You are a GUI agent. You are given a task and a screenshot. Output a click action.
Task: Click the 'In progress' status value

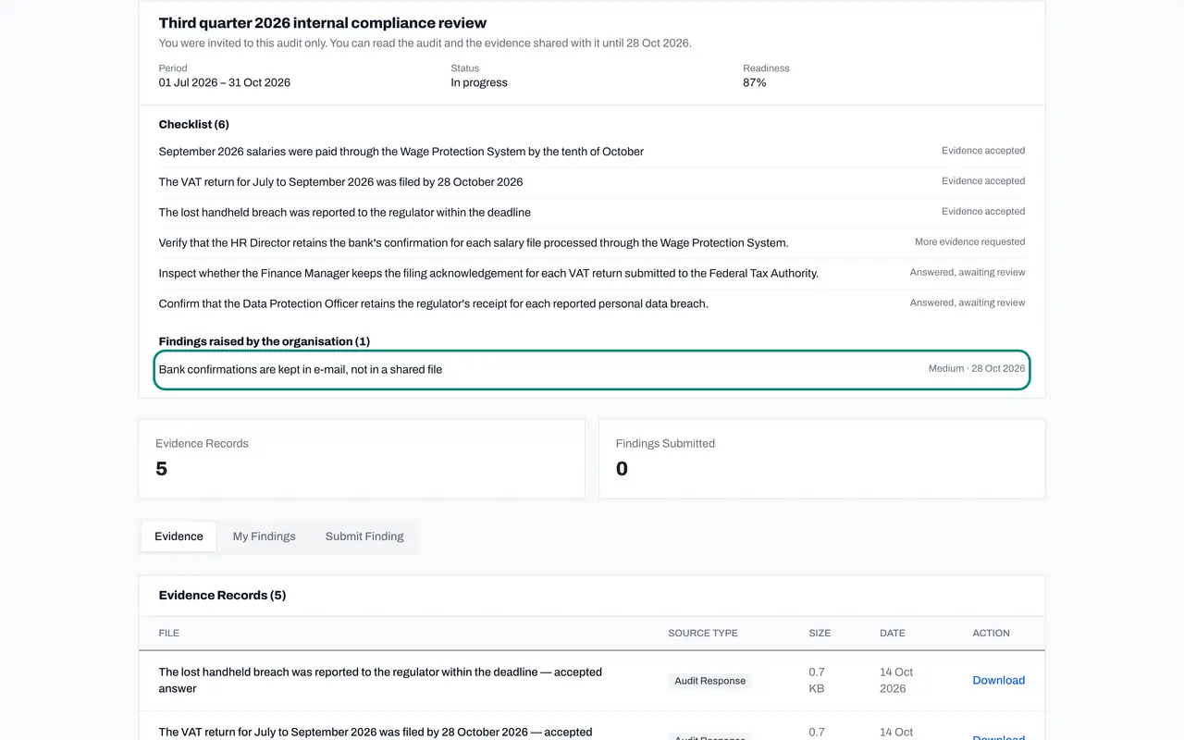tap(479, 82)
